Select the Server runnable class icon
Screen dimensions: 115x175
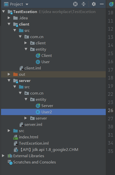tap(38, 106)
